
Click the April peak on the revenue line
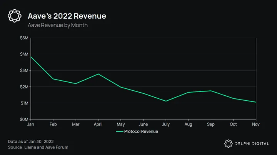coord(98,74)
